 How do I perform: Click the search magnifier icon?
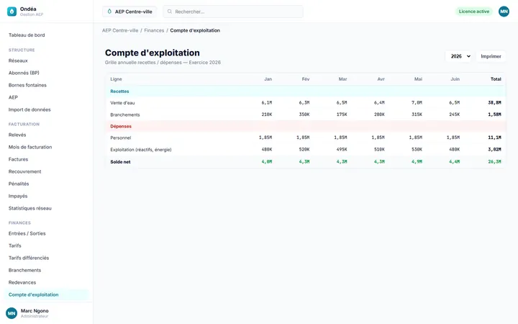click(170, 12)
